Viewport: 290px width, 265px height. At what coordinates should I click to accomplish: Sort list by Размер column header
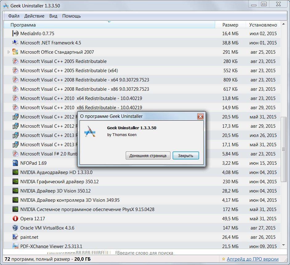point(230,25)
